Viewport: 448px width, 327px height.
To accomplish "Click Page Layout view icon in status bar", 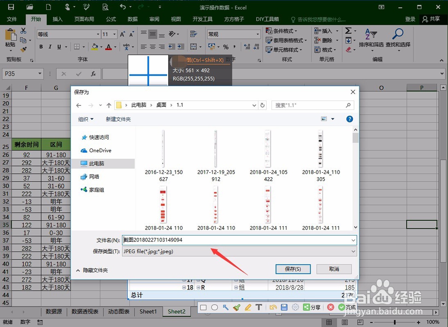I will click(x=345, y=322).
